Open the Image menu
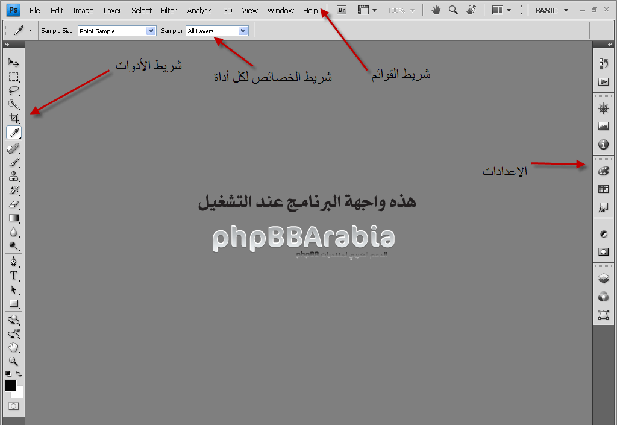 (x=83, y=11)
